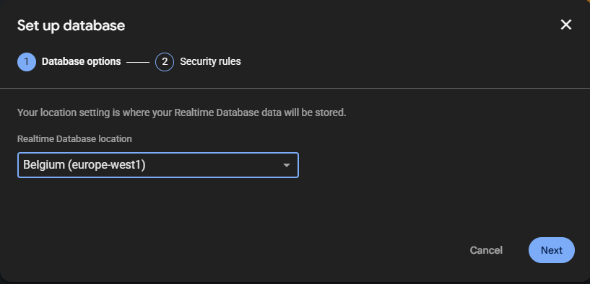Close the Set up database dialog
590x284 pixels.
pos(566,25)
